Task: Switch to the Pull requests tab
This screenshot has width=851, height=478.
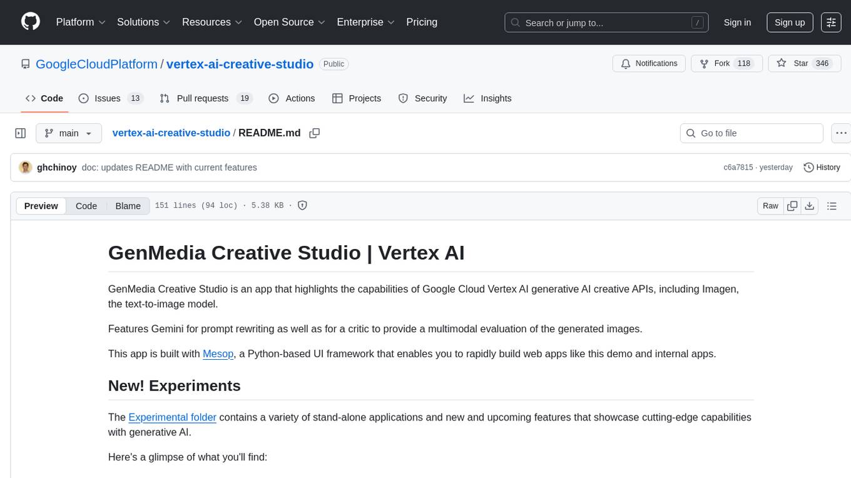Action: coord(205,98)
